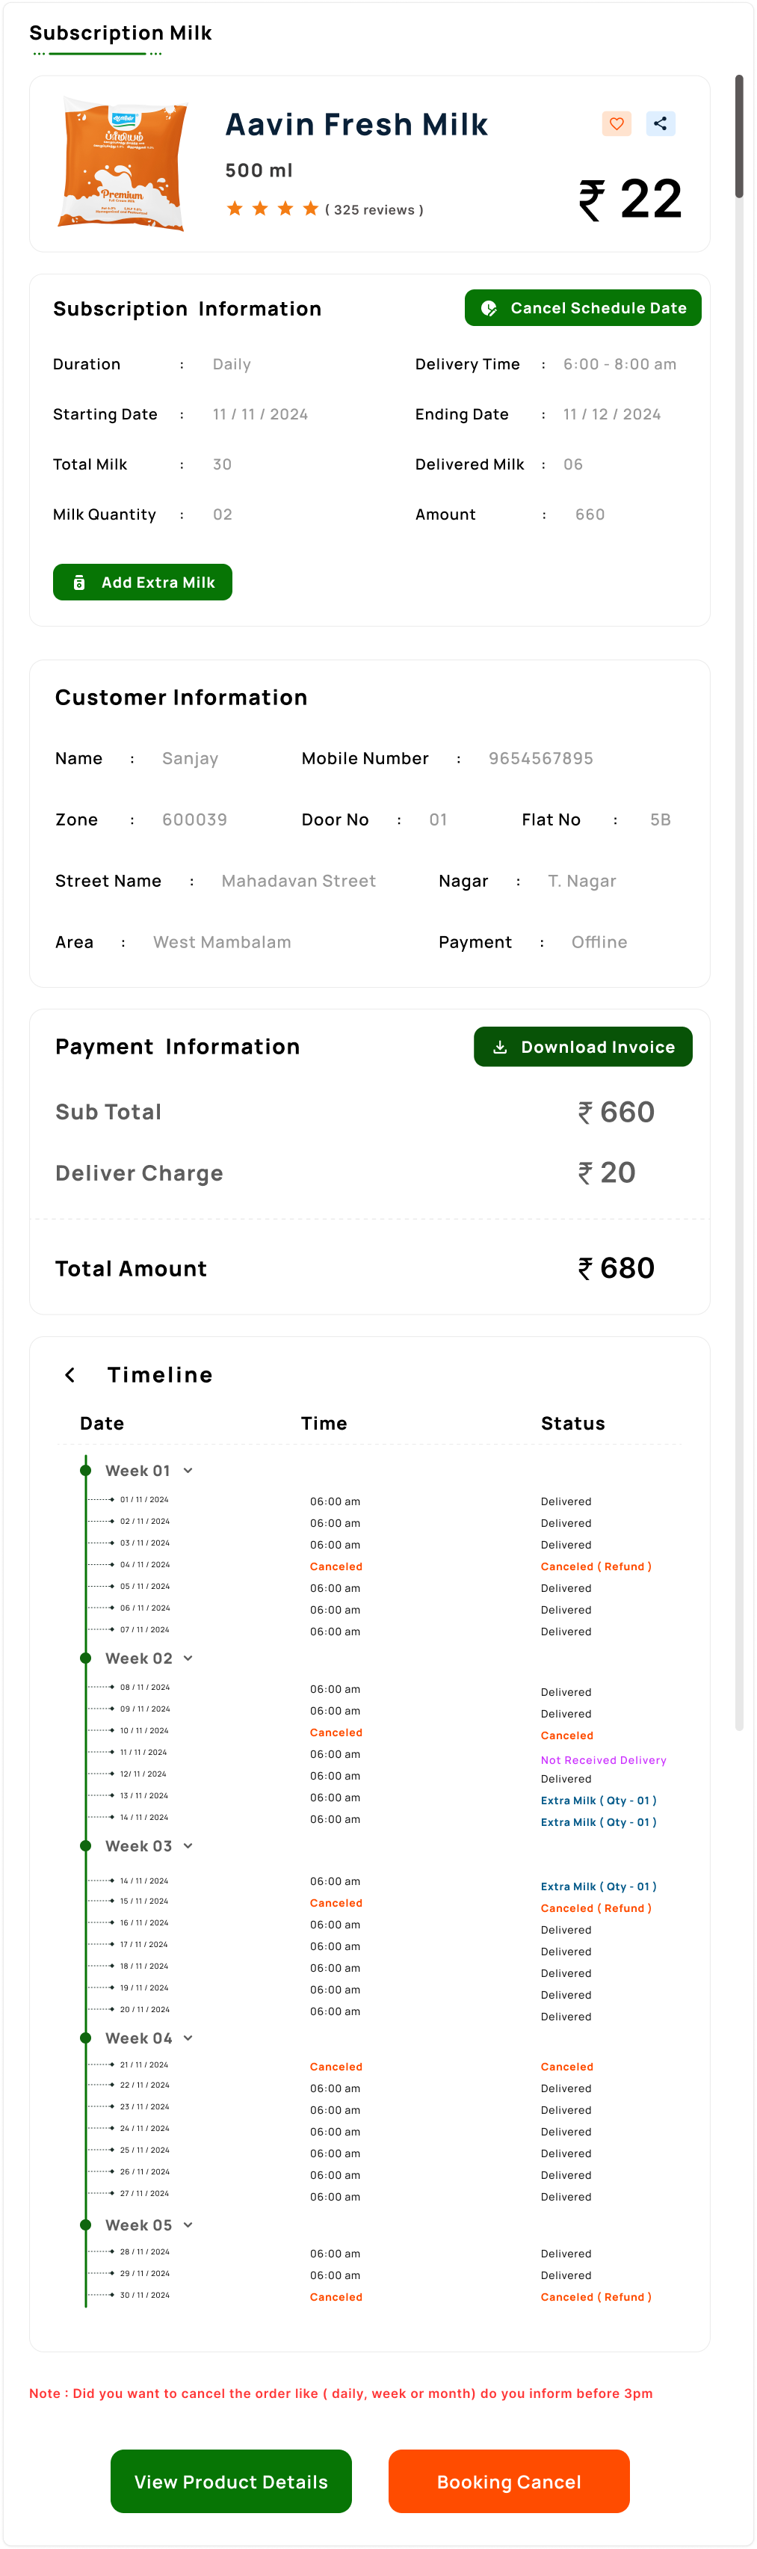
Task: Click the vertical scrollbar thumb
Action: pyautogui.click(x=738, y=137)
